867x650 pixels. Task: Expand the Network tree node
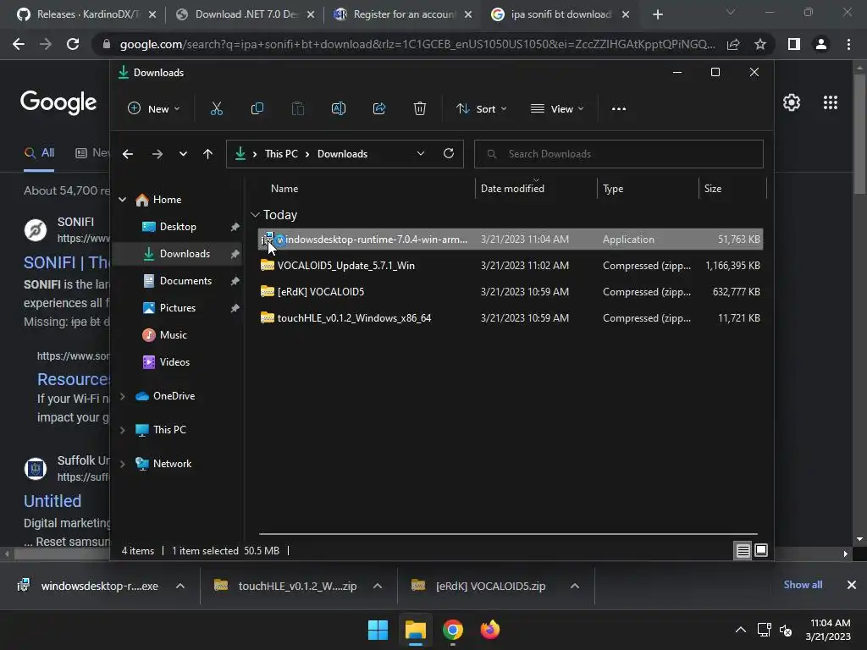pos(122,464)
